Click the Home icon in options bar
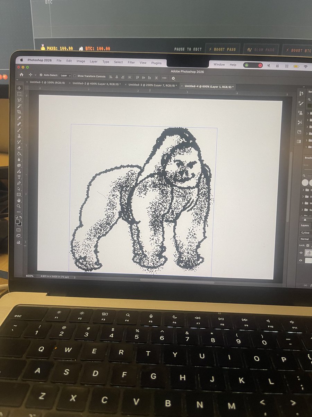 [x=21, y=75]
